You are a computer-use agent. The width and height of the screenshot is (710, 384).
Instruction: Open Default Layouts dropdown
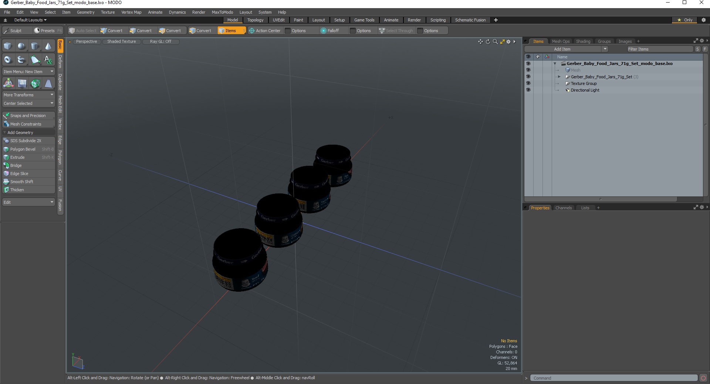[x=30, y=20]
